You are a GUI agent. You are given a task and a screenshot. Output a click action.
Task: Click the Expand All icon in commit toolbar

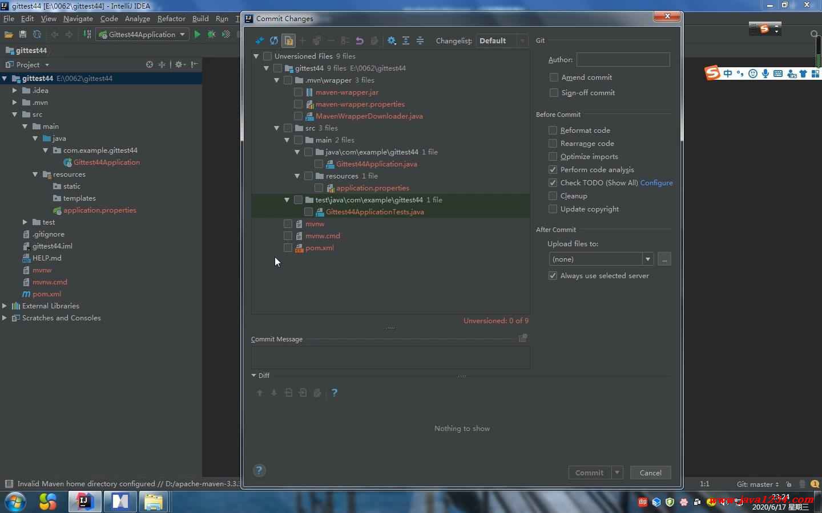point(406,40)
